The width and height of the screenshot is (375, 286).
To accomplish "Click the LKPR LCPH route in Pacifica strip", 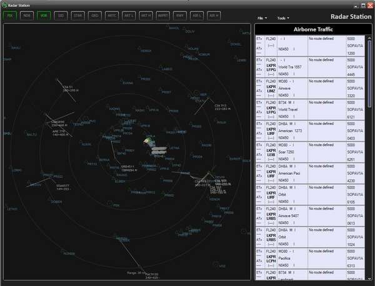I will [x=271, y=259].
